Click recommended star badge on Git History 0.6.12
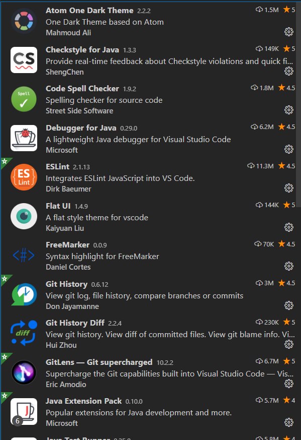Viewport: 301px width, 440px height. pyautogui.click(x=5, y=279)
